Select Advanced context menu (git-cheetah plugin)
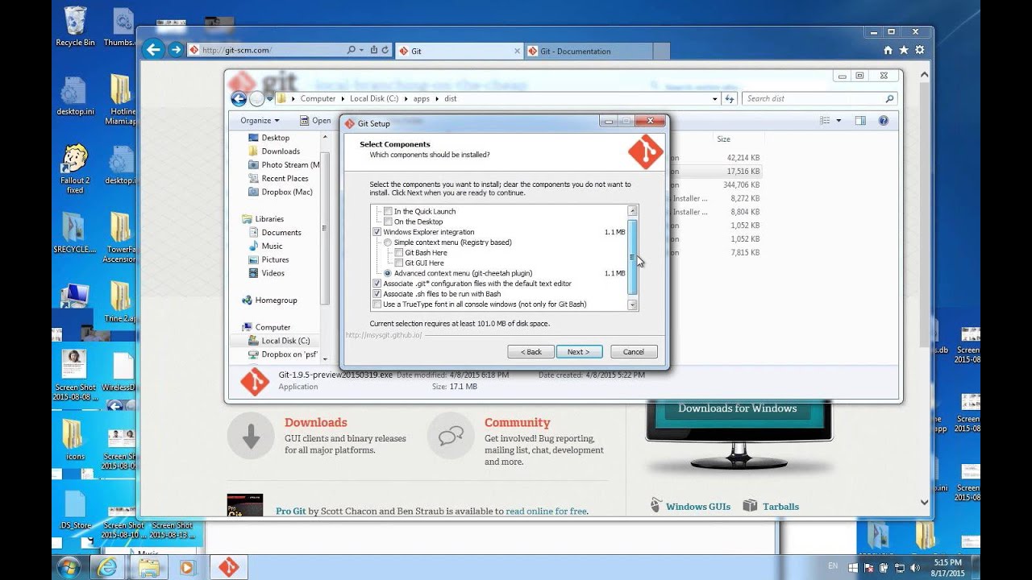The height and width of the screenshot is (580, 1032). click(388, 273)
